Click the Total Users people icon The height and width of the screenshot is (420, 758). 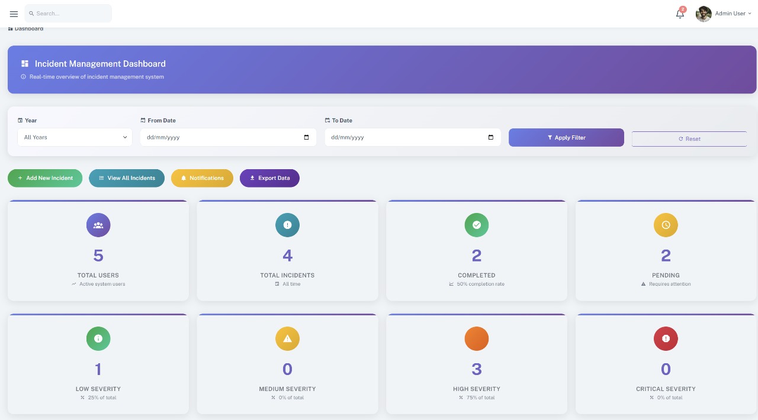tap(98, 225)
